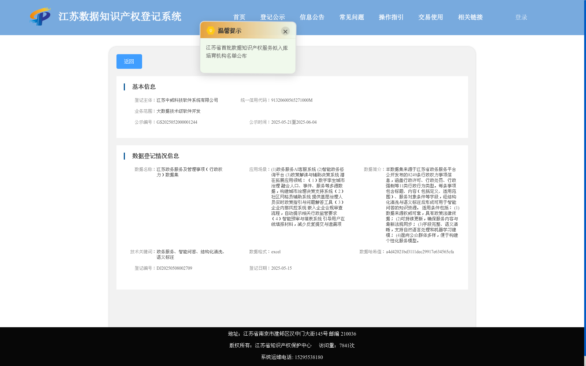Click the 登录 link
The height and width of the screenshot is (366, 586).
point(521,17)
